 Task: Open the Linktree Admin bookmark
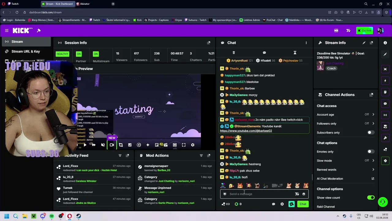[250, 20]
